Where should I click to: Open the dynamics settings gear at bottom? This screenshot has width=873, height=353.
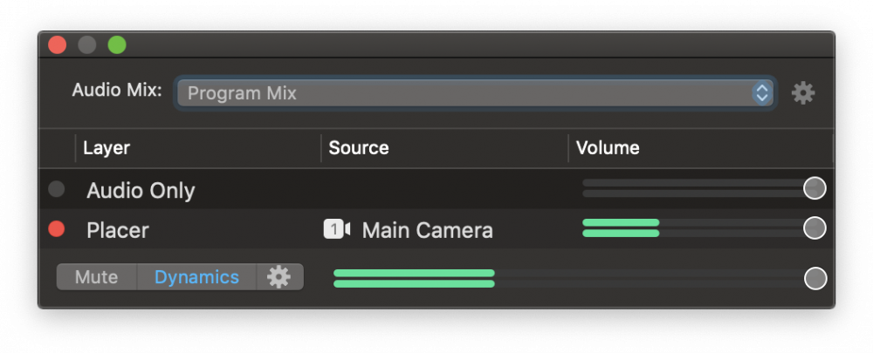tap(279, 277)
